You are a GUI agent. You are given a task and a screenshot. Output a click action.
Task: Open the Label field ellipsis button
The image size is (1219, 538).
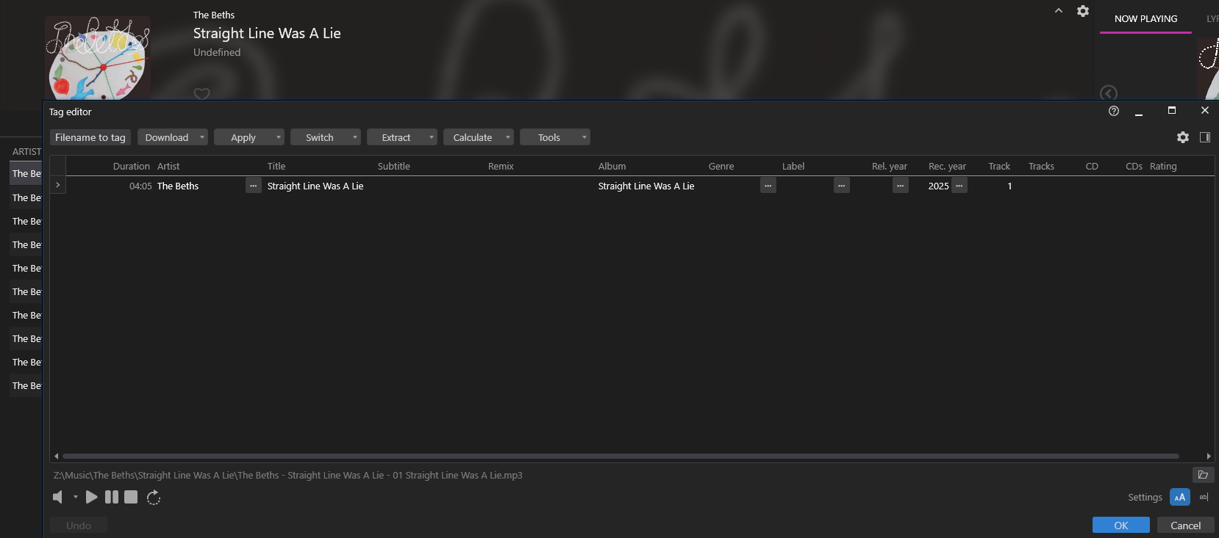click(842, 186)
